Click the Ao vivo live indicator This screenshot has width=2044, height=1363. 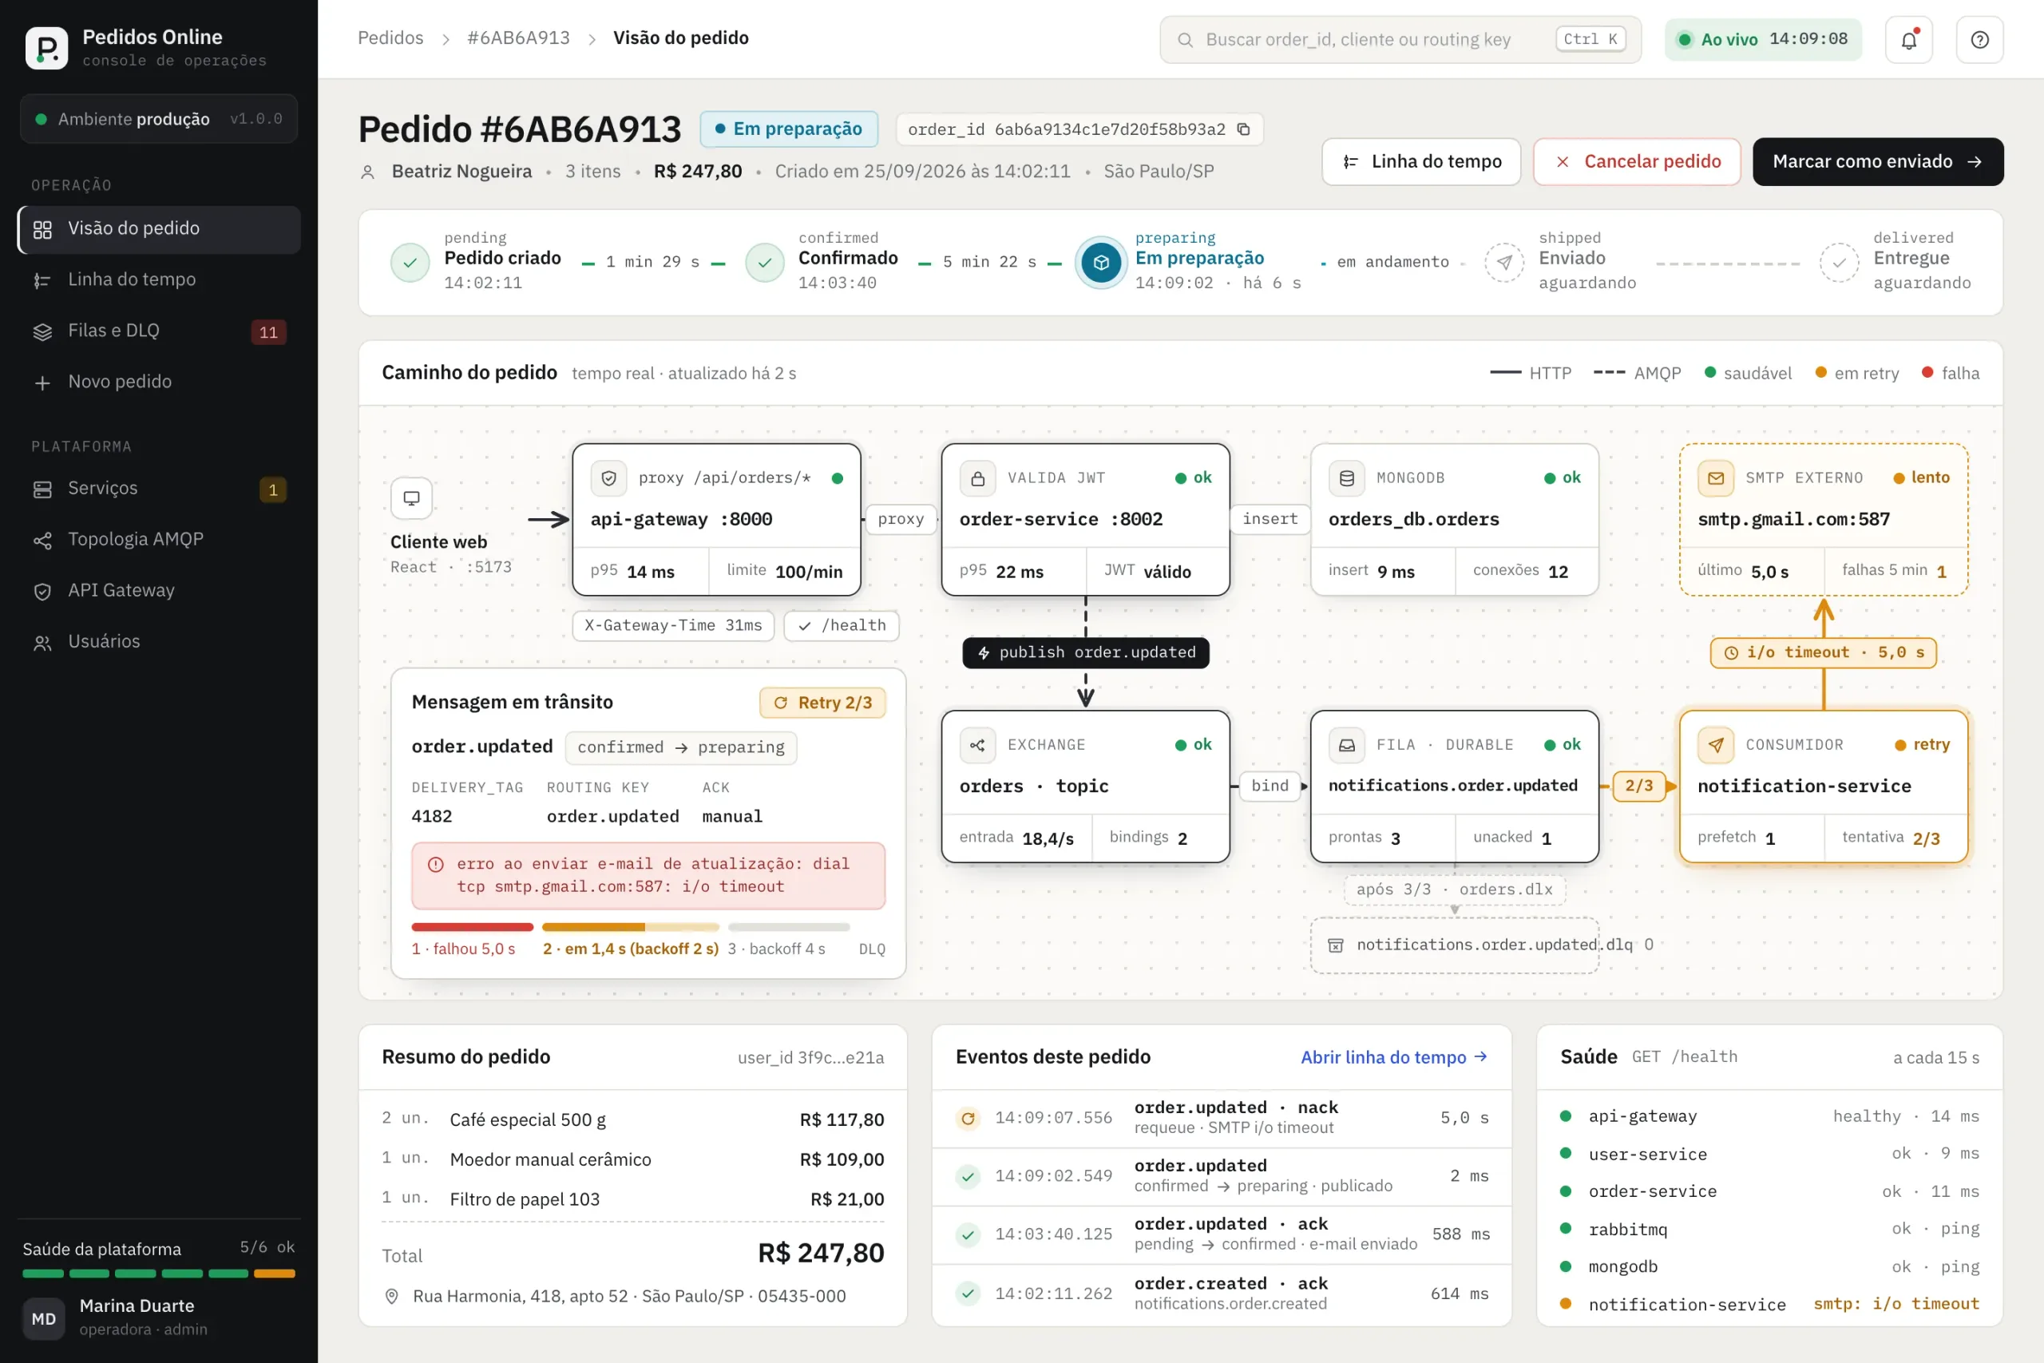[1762, 39]
